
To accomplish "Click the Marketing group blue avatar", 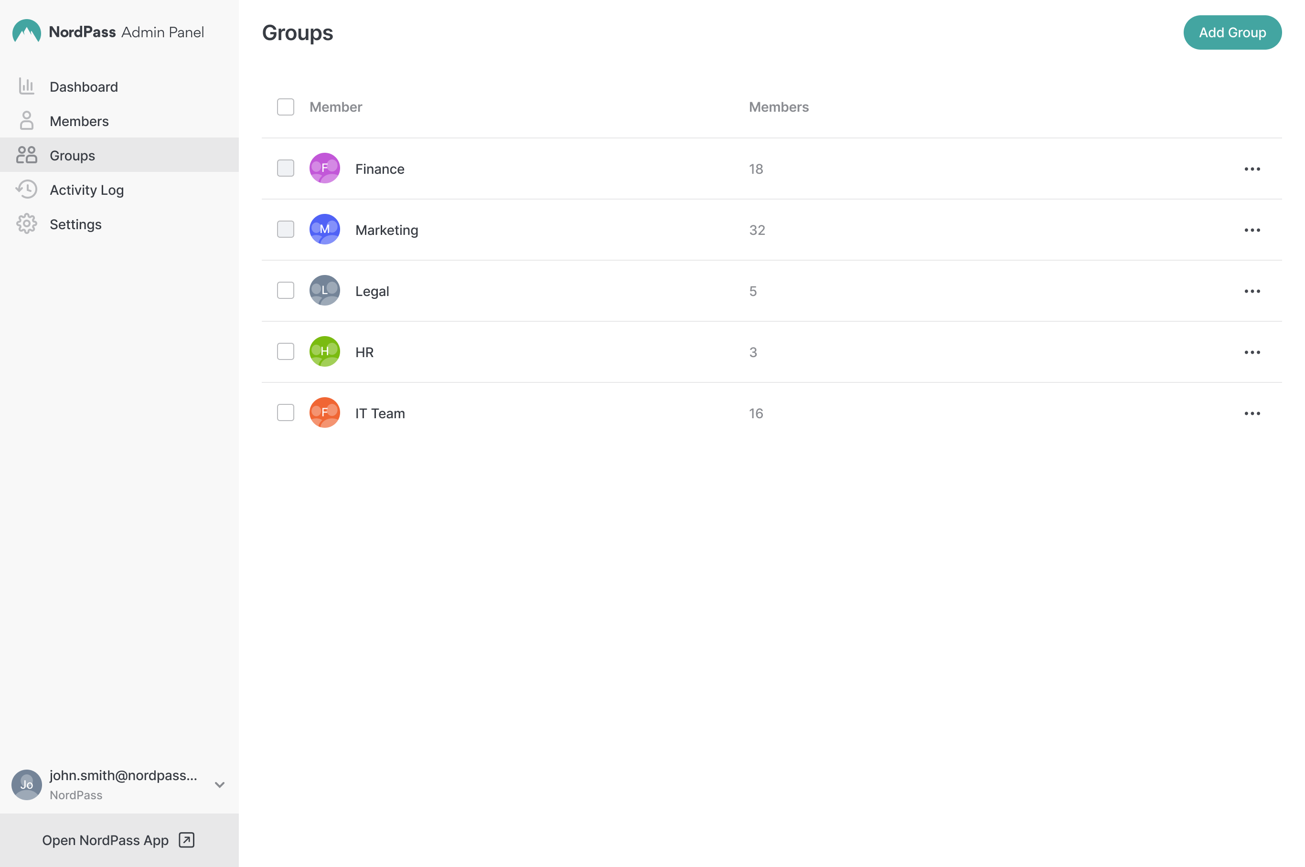I will pyautogui.click(x=324, y=230).
